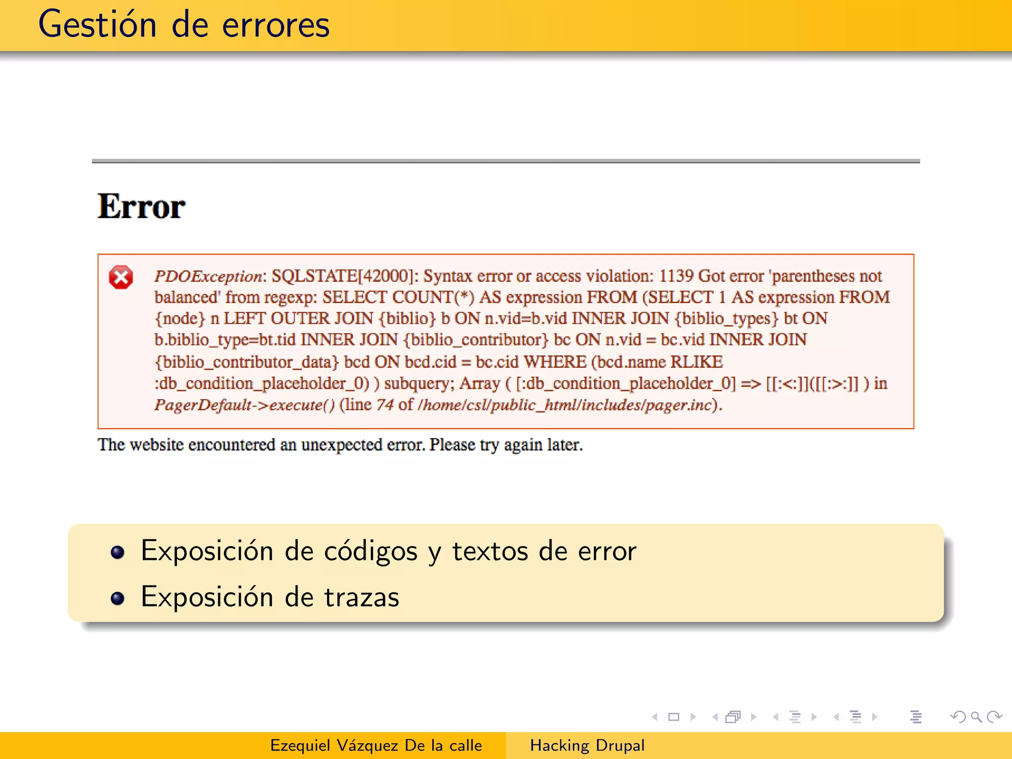
Task: Go to next slide arrow
Action: (x=693, y=717)
